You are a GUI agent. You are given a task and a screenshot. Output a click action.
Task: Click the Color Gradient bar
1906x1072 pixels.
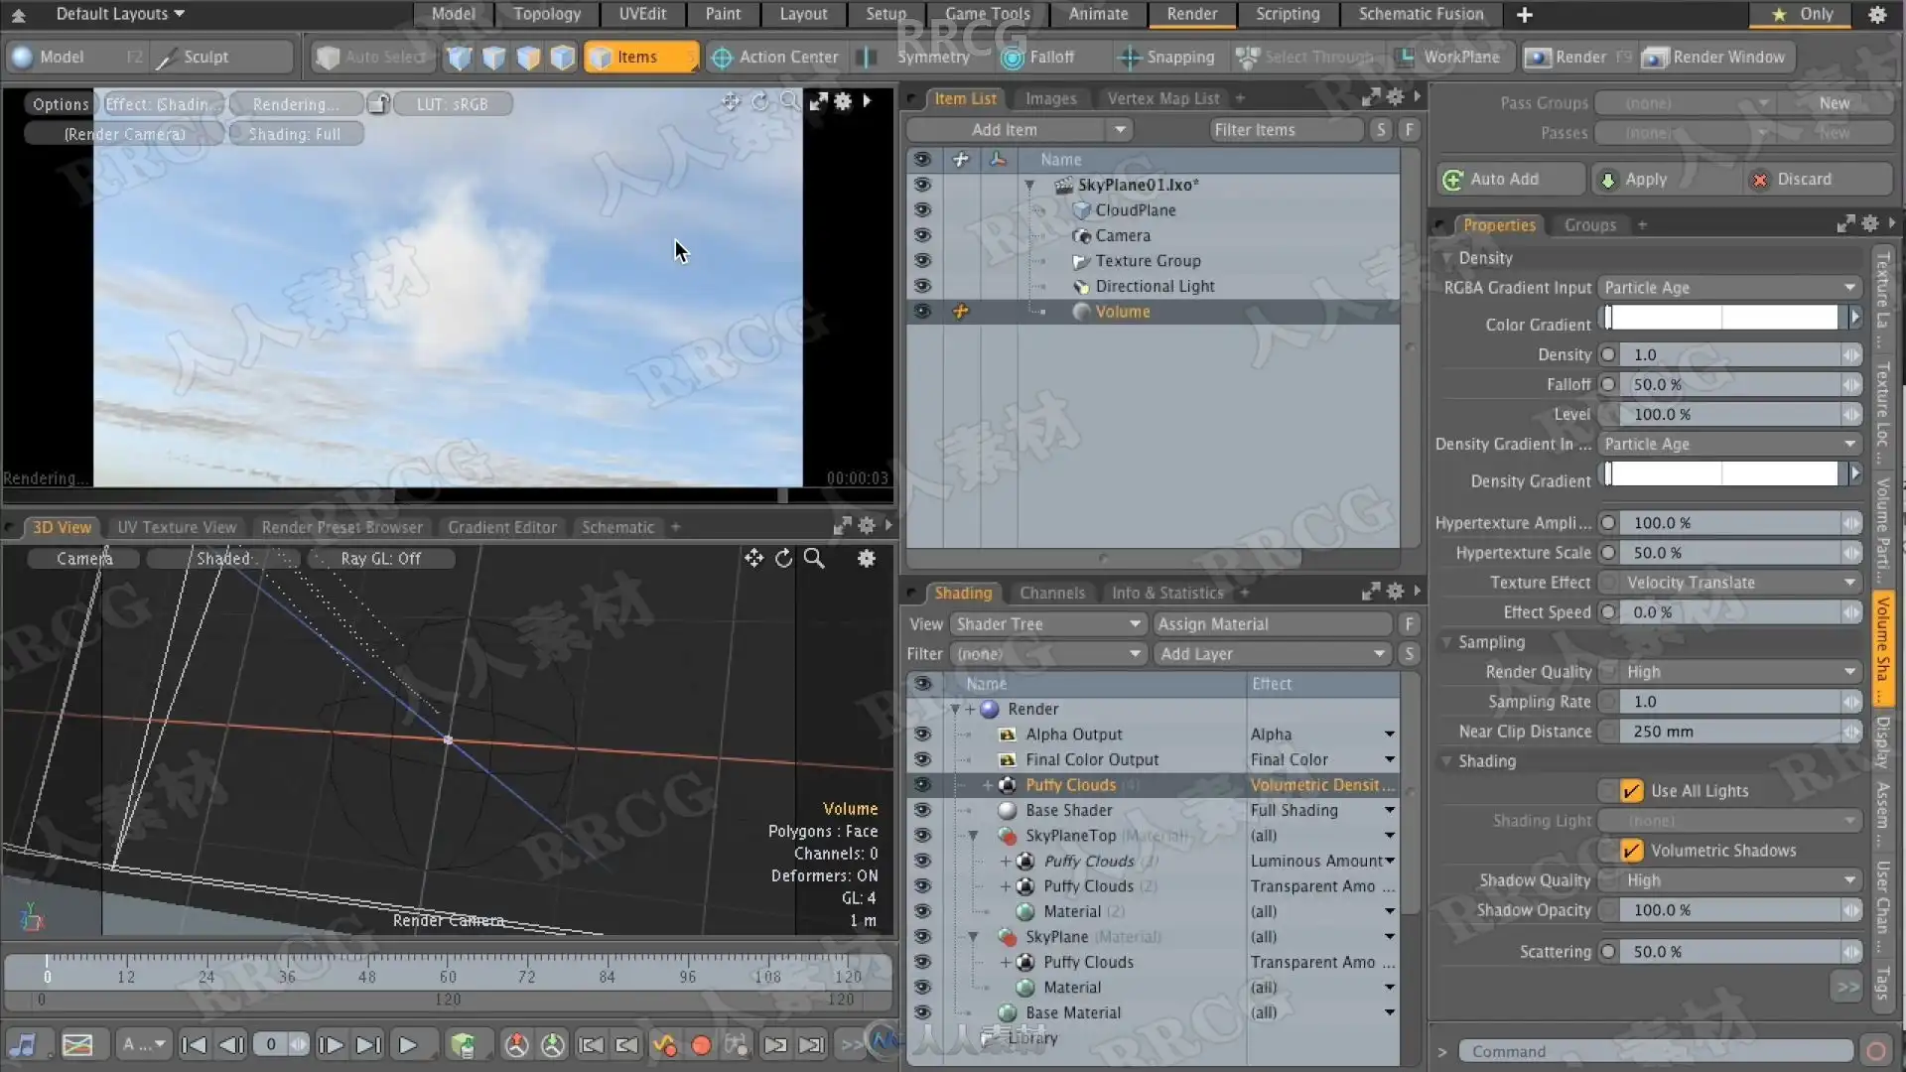point(1721,318)
